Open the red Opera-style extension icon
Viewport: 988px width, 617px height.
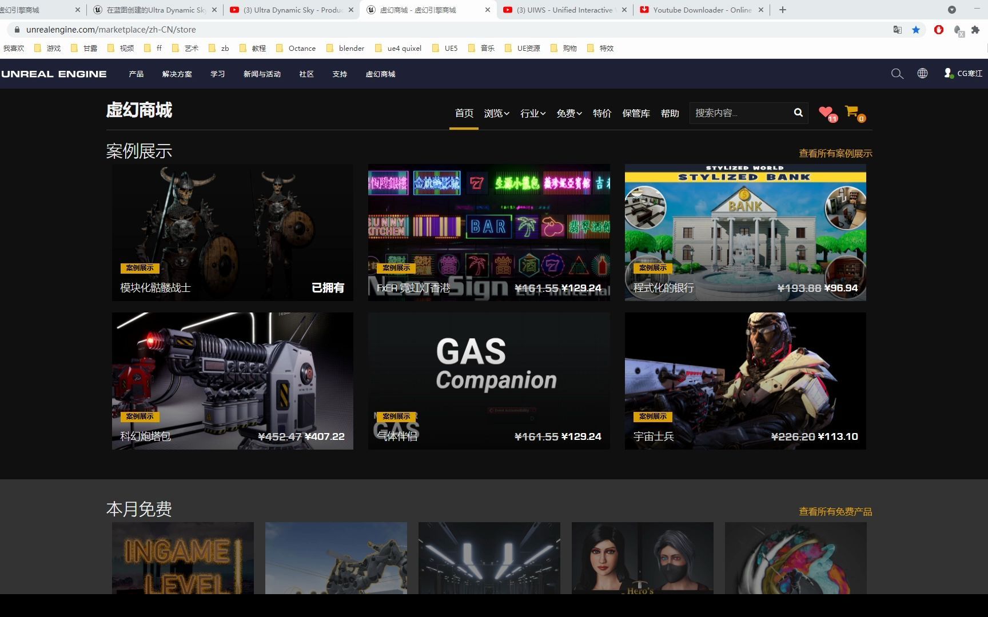point(939,30)
